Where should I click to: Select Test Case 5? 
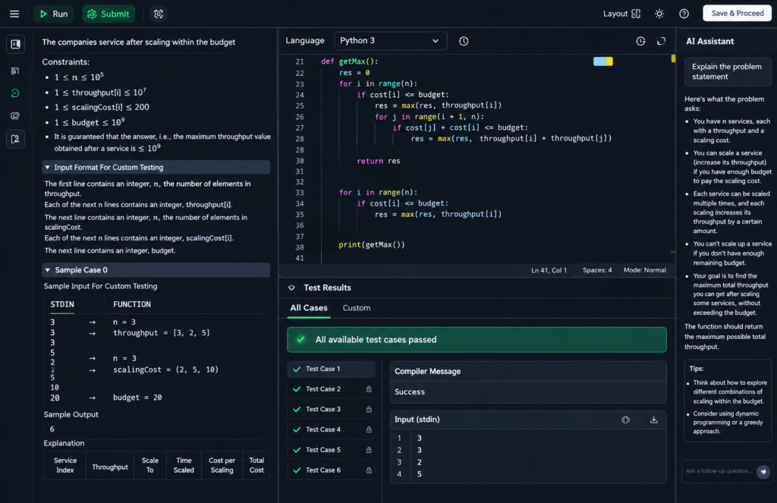coord(331,450)
